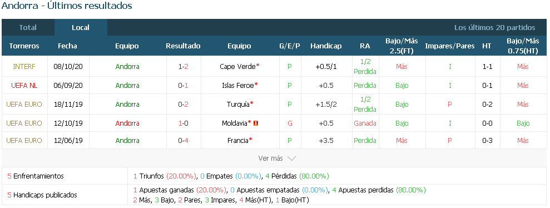550x208 pixels.
Task: Click the 1-2 result against Cape Verde
Action: coord(183,66)
